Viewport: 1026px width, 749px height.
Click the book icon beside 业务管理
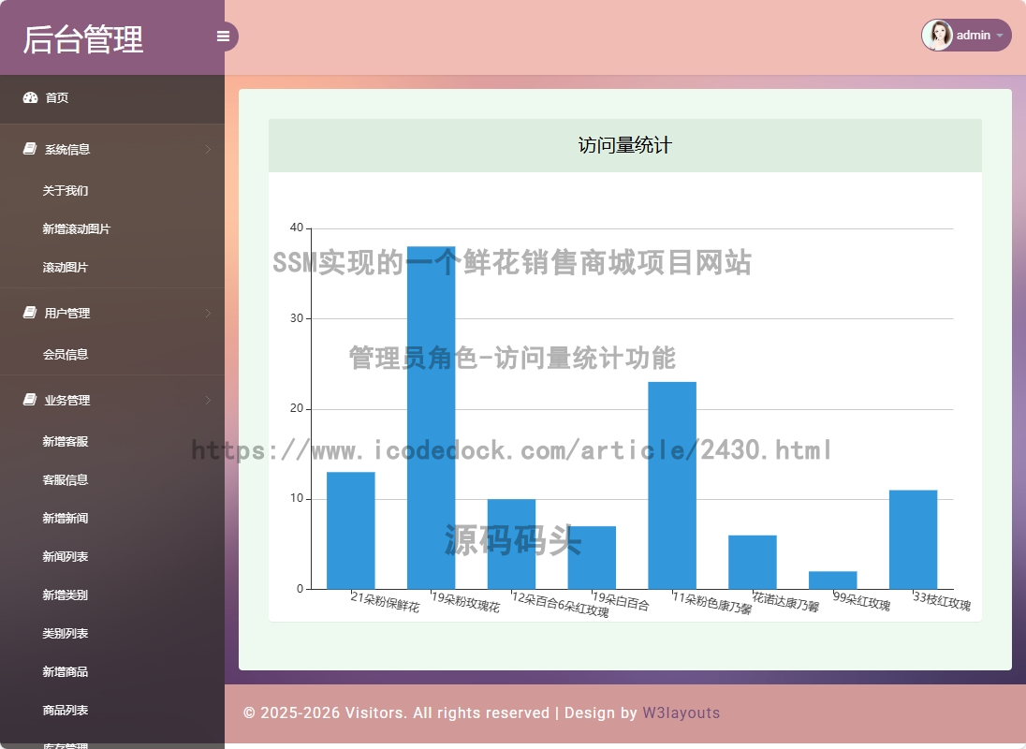(30, 399)
